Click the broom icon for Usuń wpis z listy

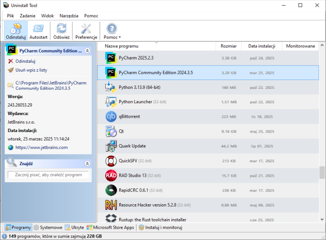coord(11,70)
